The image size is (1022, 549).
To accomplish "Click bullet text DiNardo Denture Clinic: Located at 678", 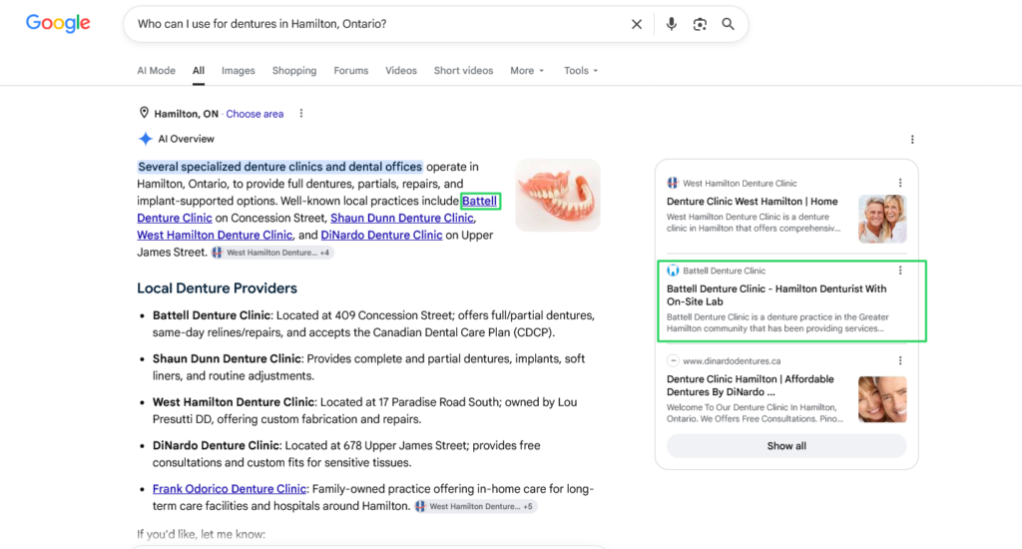I will 346,454.
